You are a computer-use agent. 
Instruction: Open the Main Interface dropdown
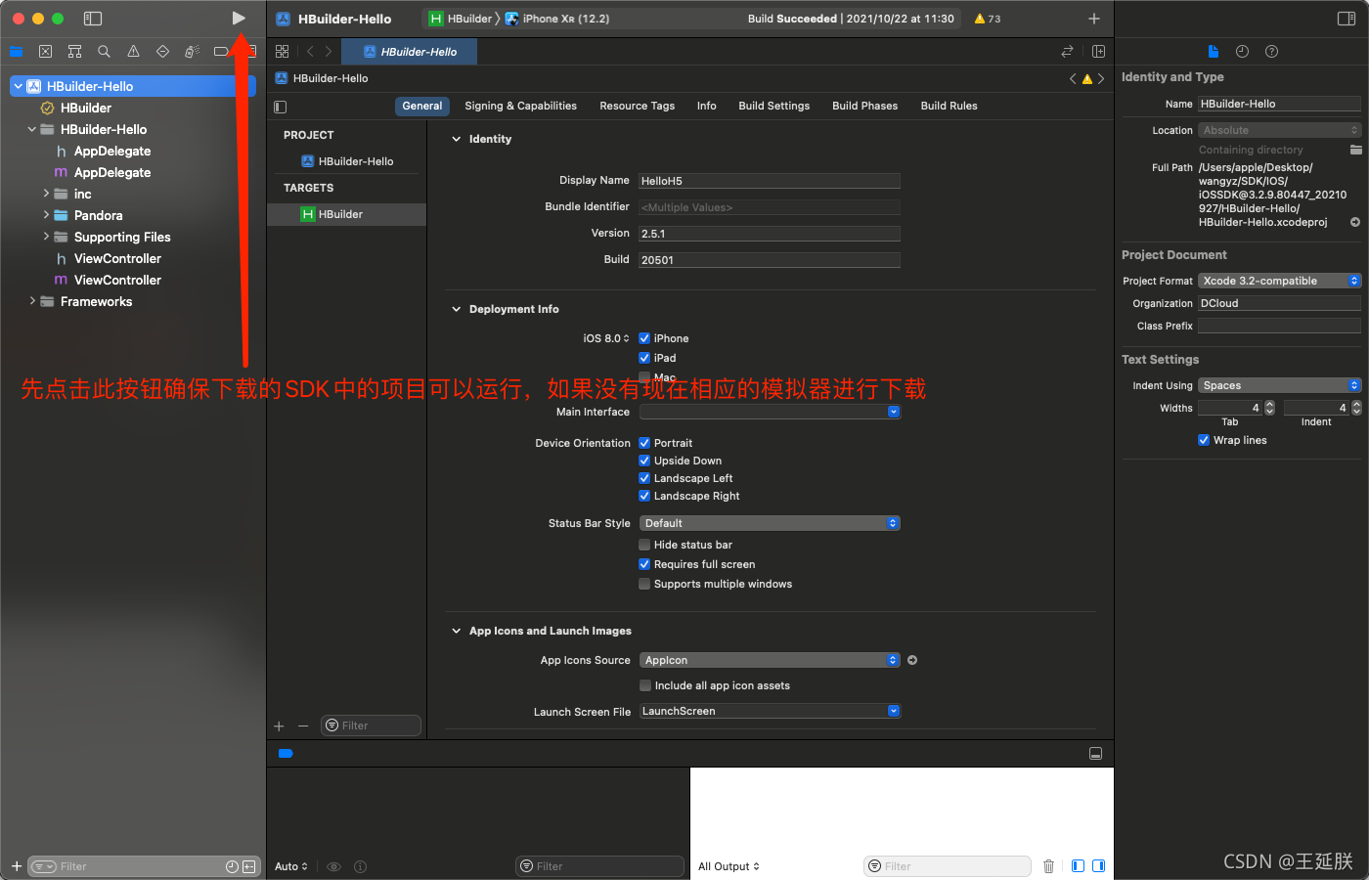click(770, 412)
